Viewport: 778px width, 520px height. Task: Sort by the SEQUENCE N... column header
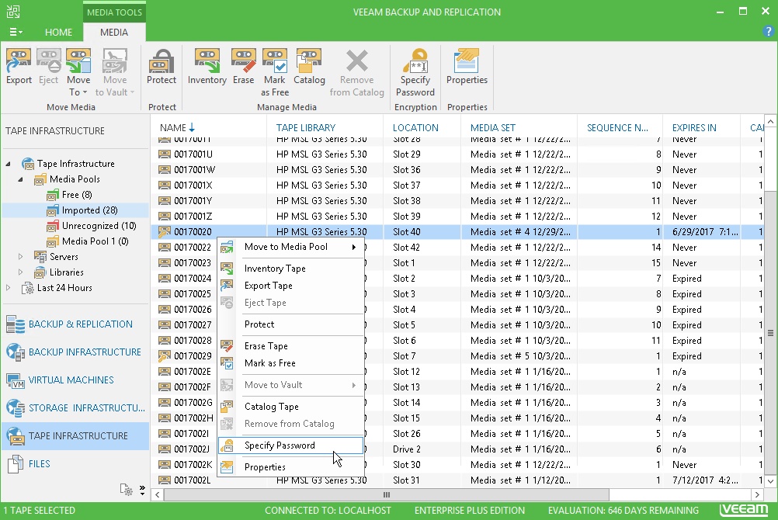click(620, 127)
